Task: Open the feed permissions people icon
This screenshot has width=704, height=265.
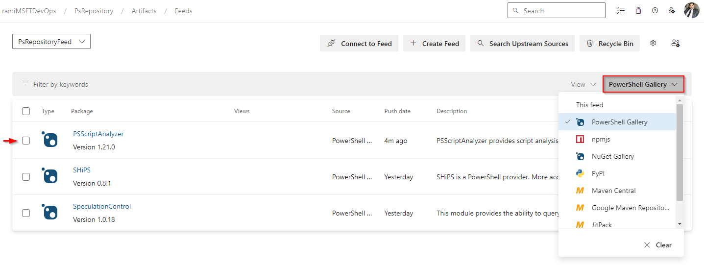Action: [x=676, y=43]
